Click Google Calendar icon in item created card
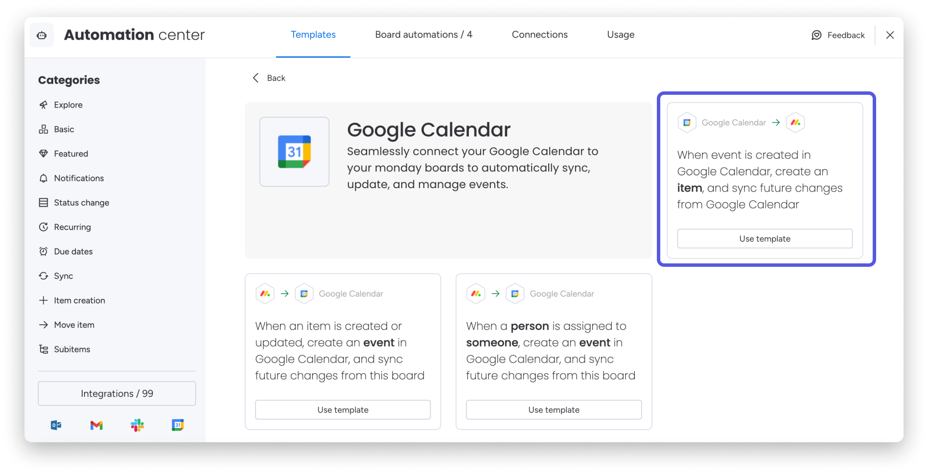The image size is (928, 474). click(304, 294)
